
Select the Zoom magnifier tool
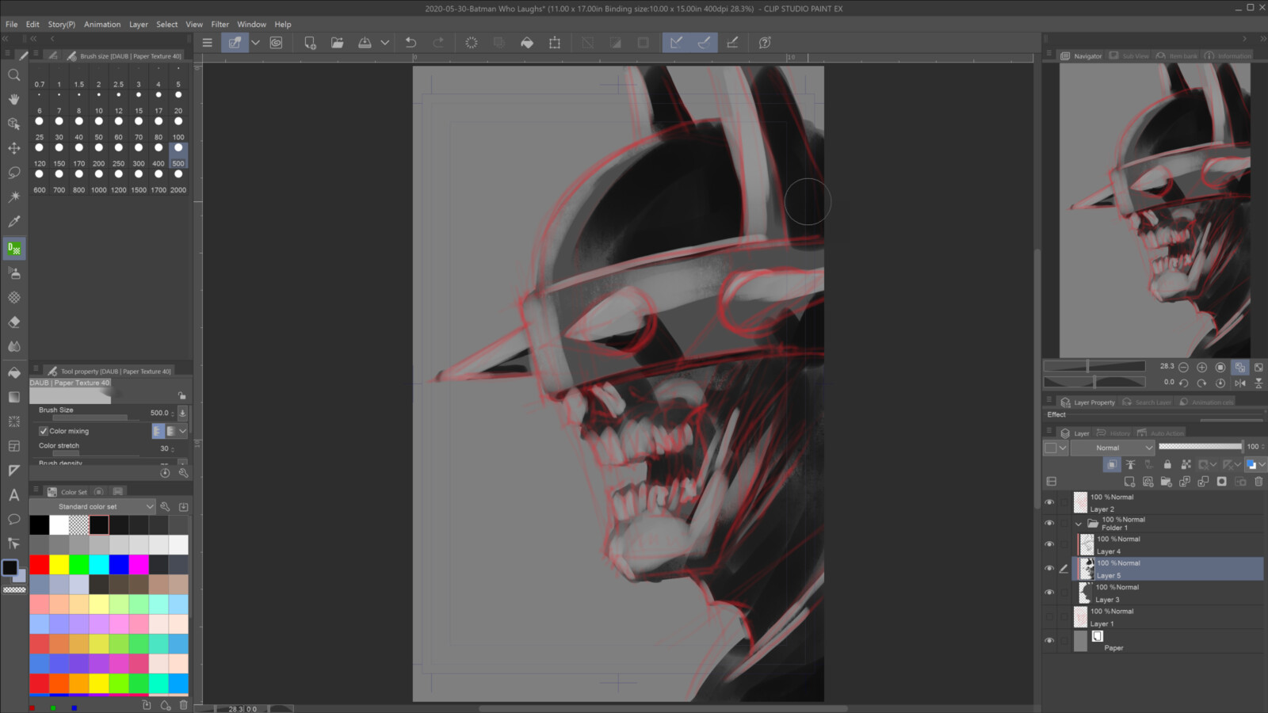click(x=13, y=74)
